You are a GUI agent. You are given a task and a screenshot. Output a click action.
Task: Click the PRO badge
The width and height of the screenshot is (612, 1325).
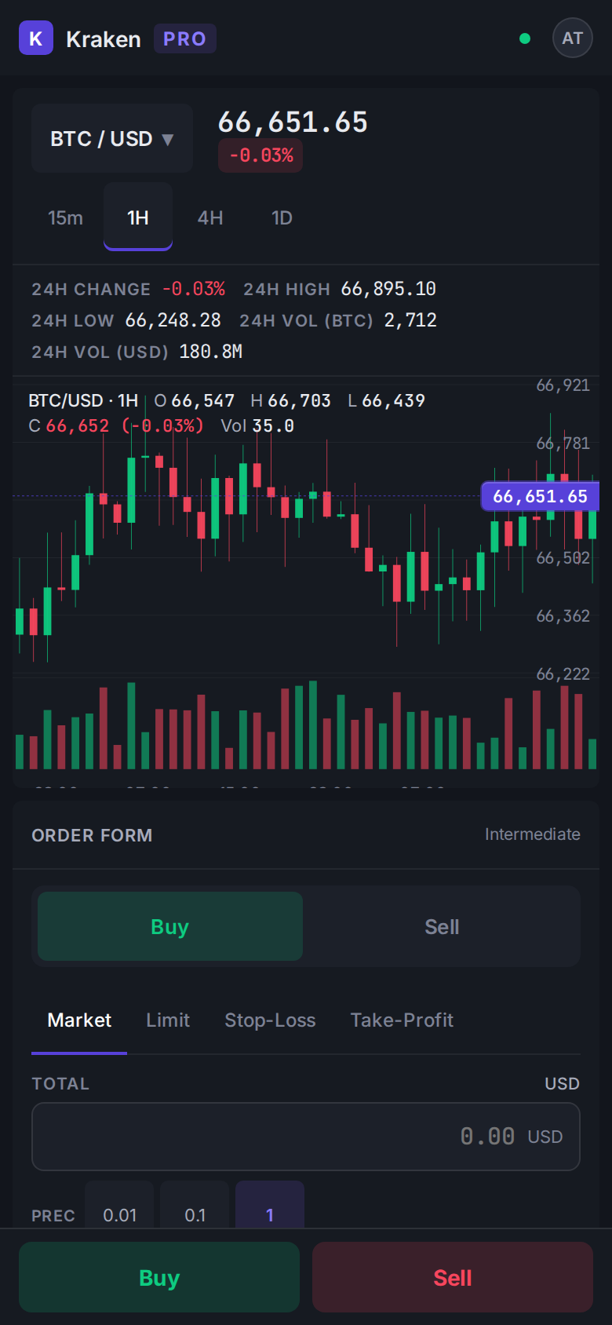pyautogui.click(x=185, y=38)
